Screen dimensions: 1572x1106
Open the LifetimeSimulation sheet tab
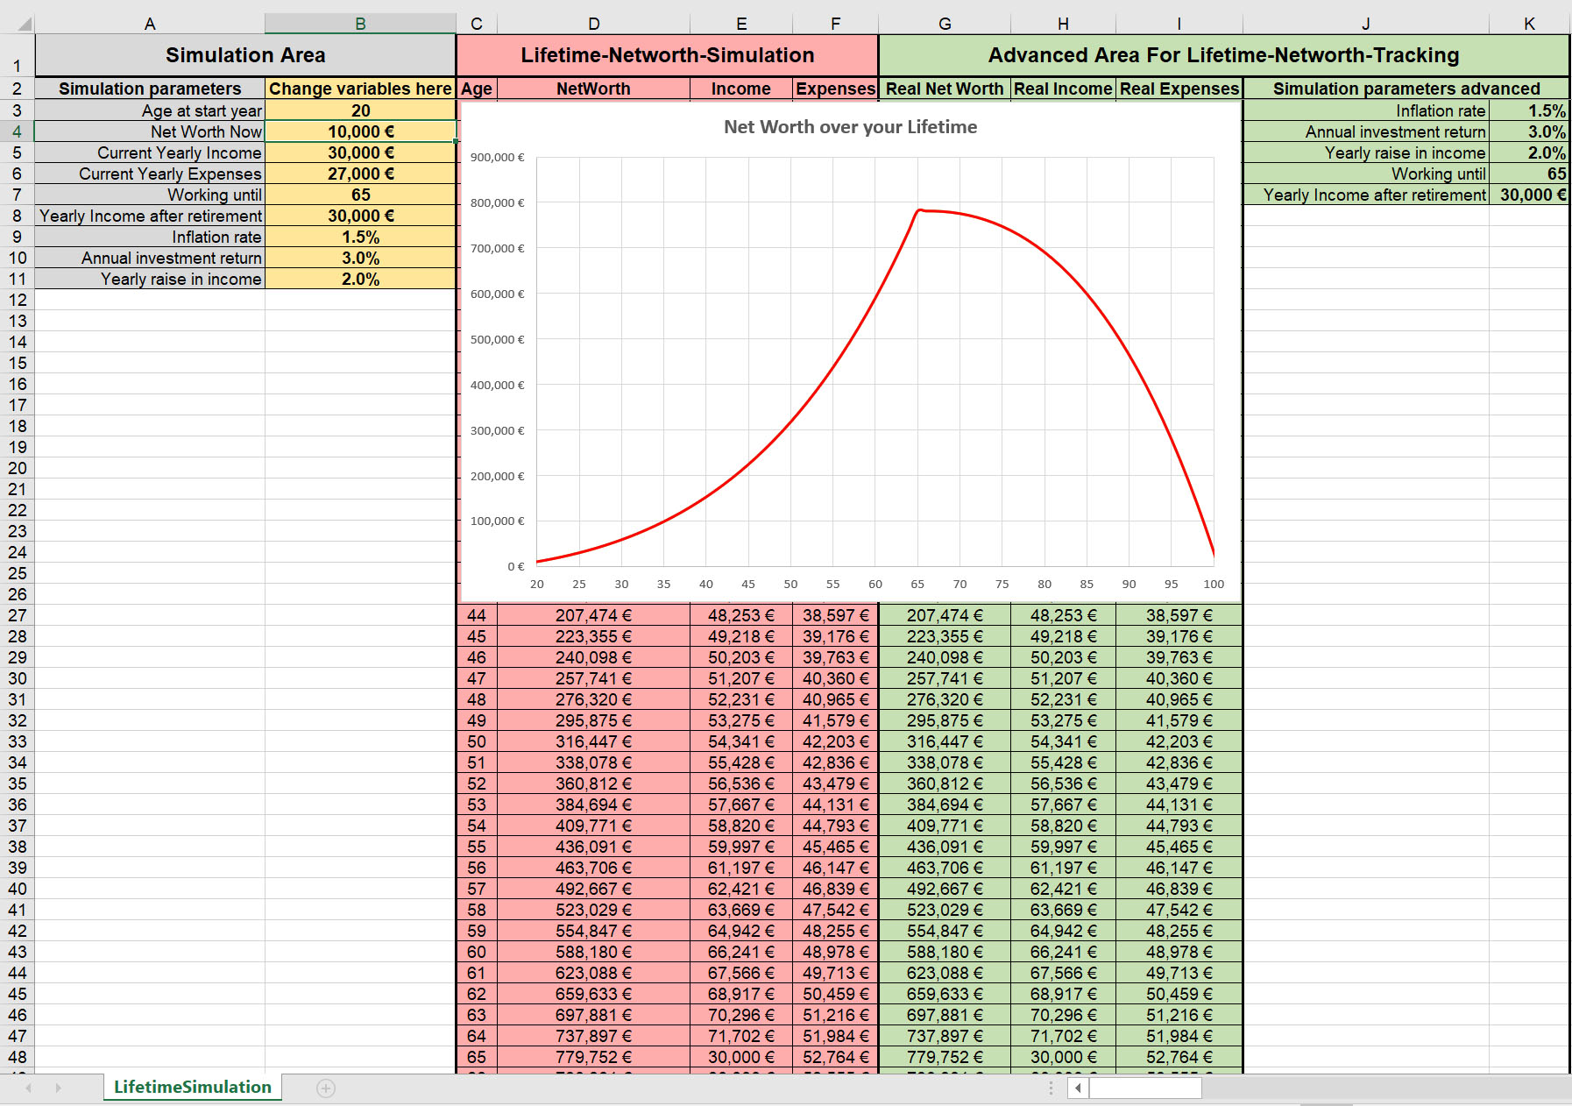[x=192, y=1088]
